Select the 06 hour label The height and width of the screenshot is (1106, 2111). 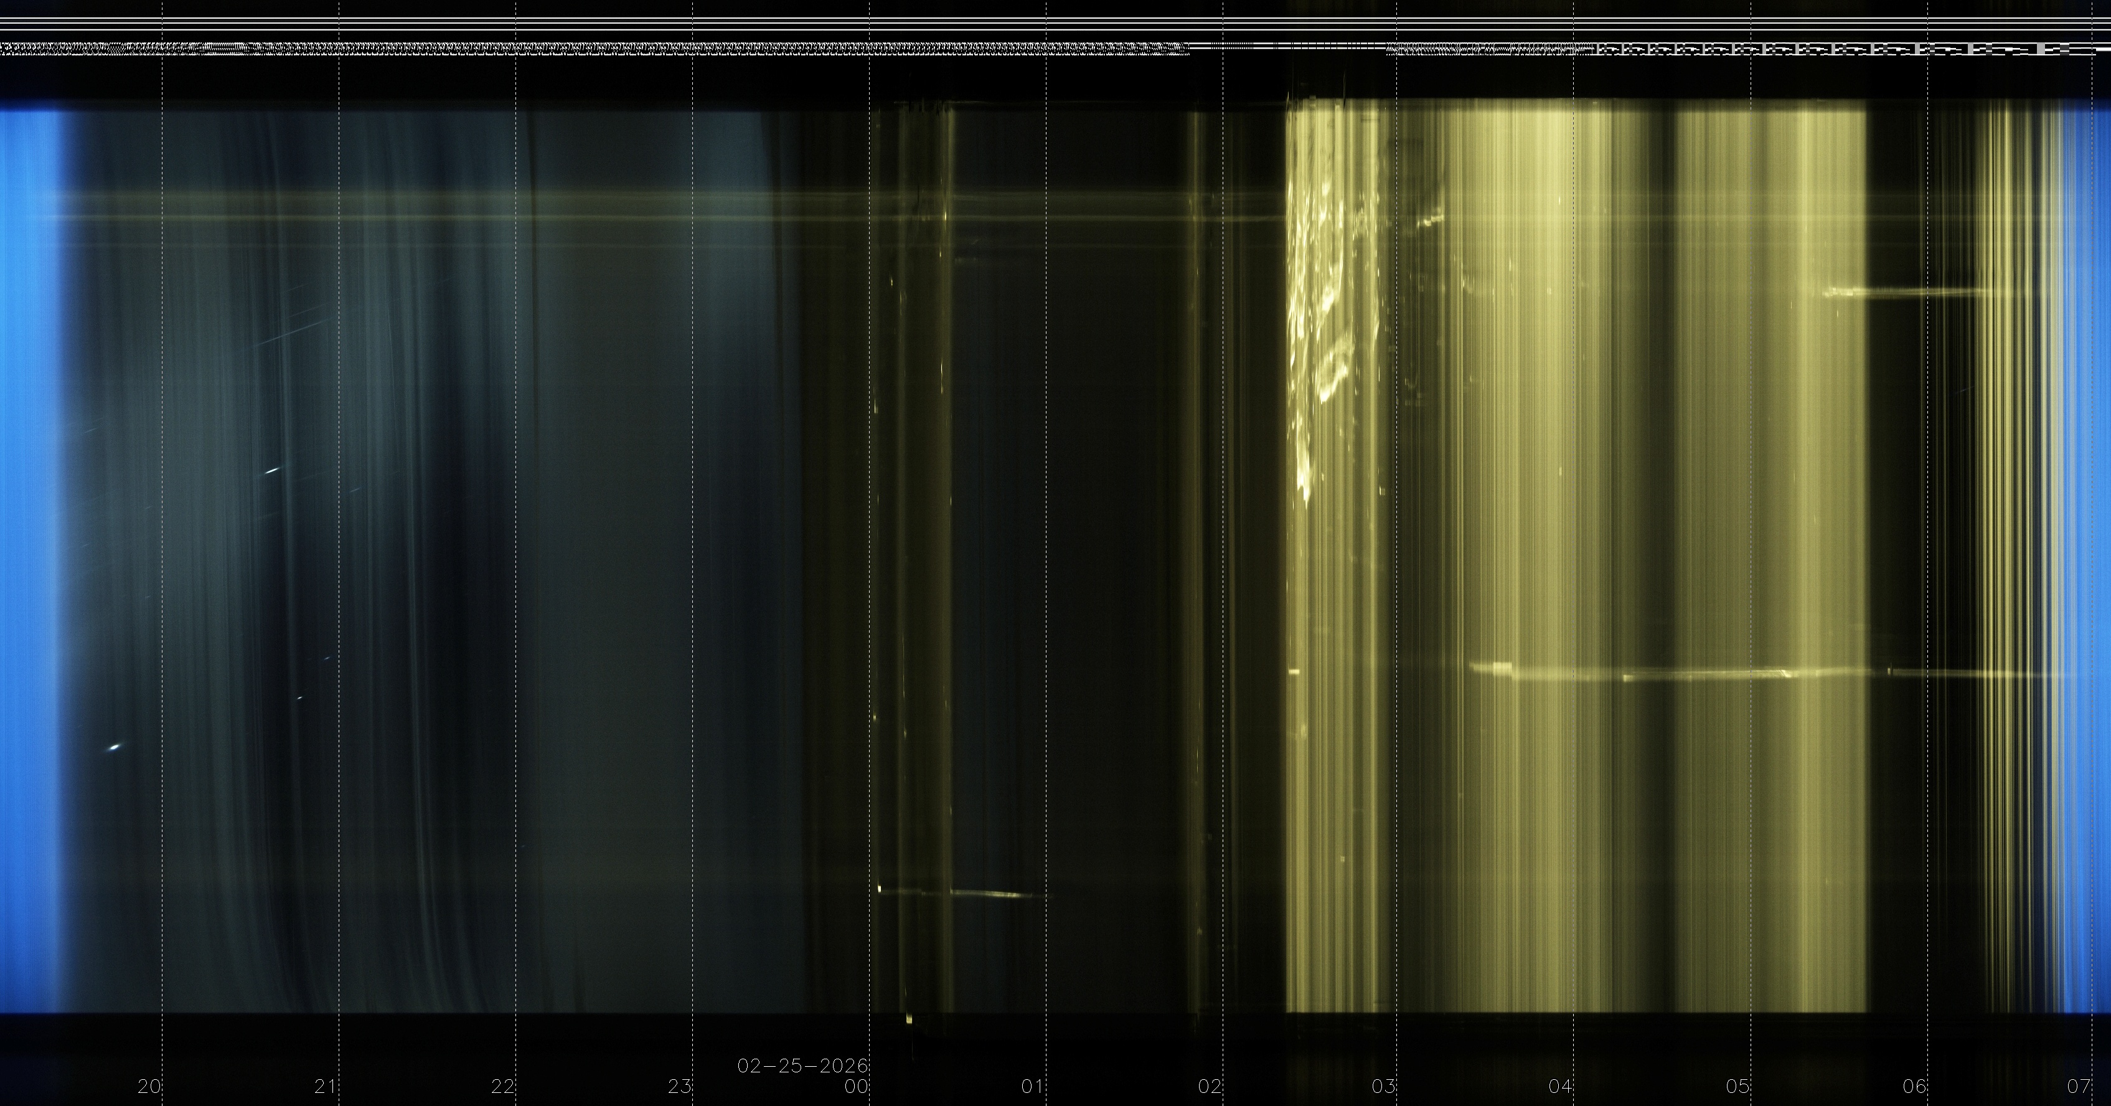[x=1914, y=1087]
